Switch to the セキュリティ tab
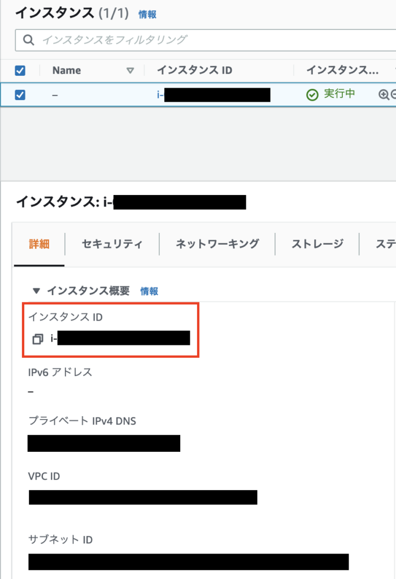Image resolution: width=396 pixels, height=579 pixels. click(112, 244)
